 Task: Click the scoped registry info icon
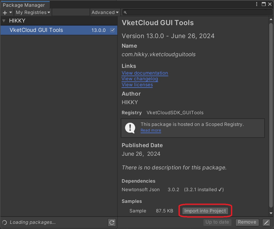tap(130, 127)
